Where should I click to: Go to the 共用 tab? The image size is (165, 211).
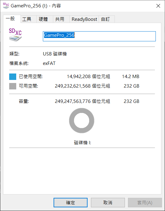tap(61, 19)
